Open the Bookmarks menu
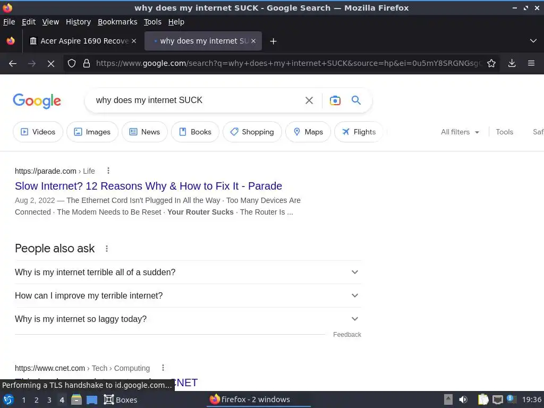The height and width of the screenshot is (408, 544). (117, 22)
